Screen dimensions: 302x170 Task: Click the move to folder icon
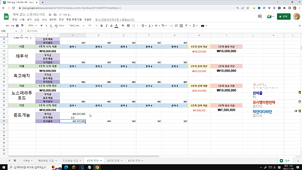[55, 15]
